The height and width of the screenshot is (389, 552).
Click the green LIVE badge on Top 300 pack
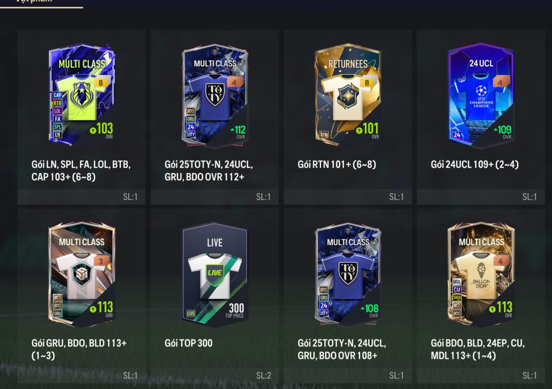[191, 314]
